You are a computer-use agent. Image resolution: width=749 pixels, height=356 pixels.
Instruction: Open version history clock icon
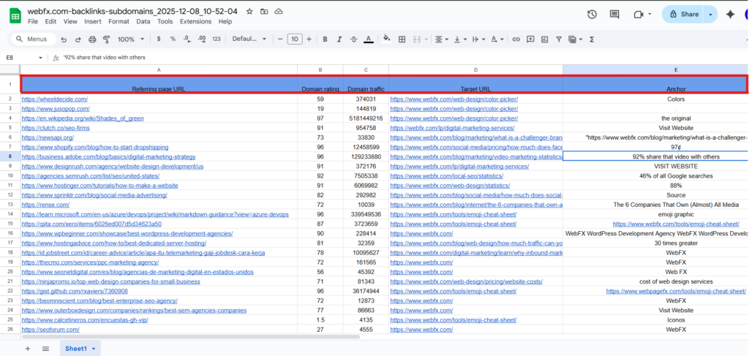(x=592, y=14)
